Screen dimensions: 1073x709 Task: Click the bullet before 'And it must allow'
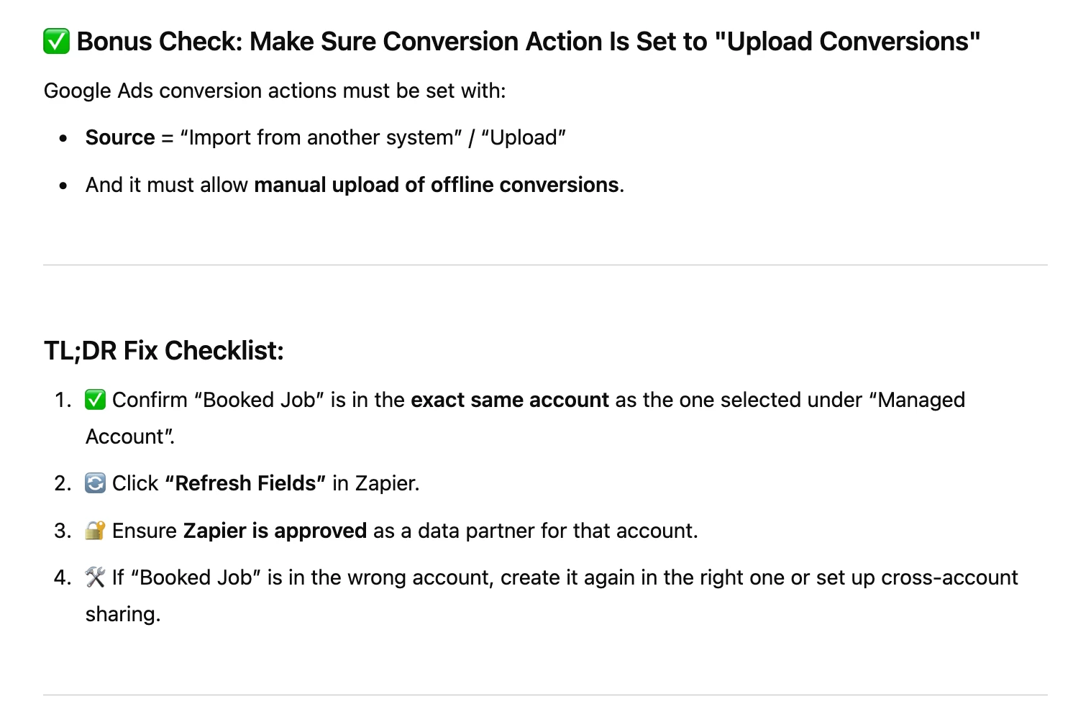[x=64, y=186]
